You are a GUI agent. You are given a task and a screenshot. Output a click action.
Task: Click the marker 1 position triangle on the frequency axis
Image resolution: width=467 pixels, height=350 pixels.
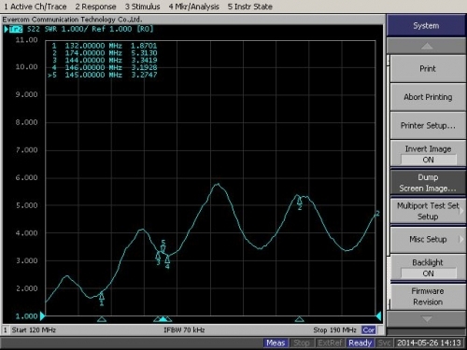pos(102,319)
